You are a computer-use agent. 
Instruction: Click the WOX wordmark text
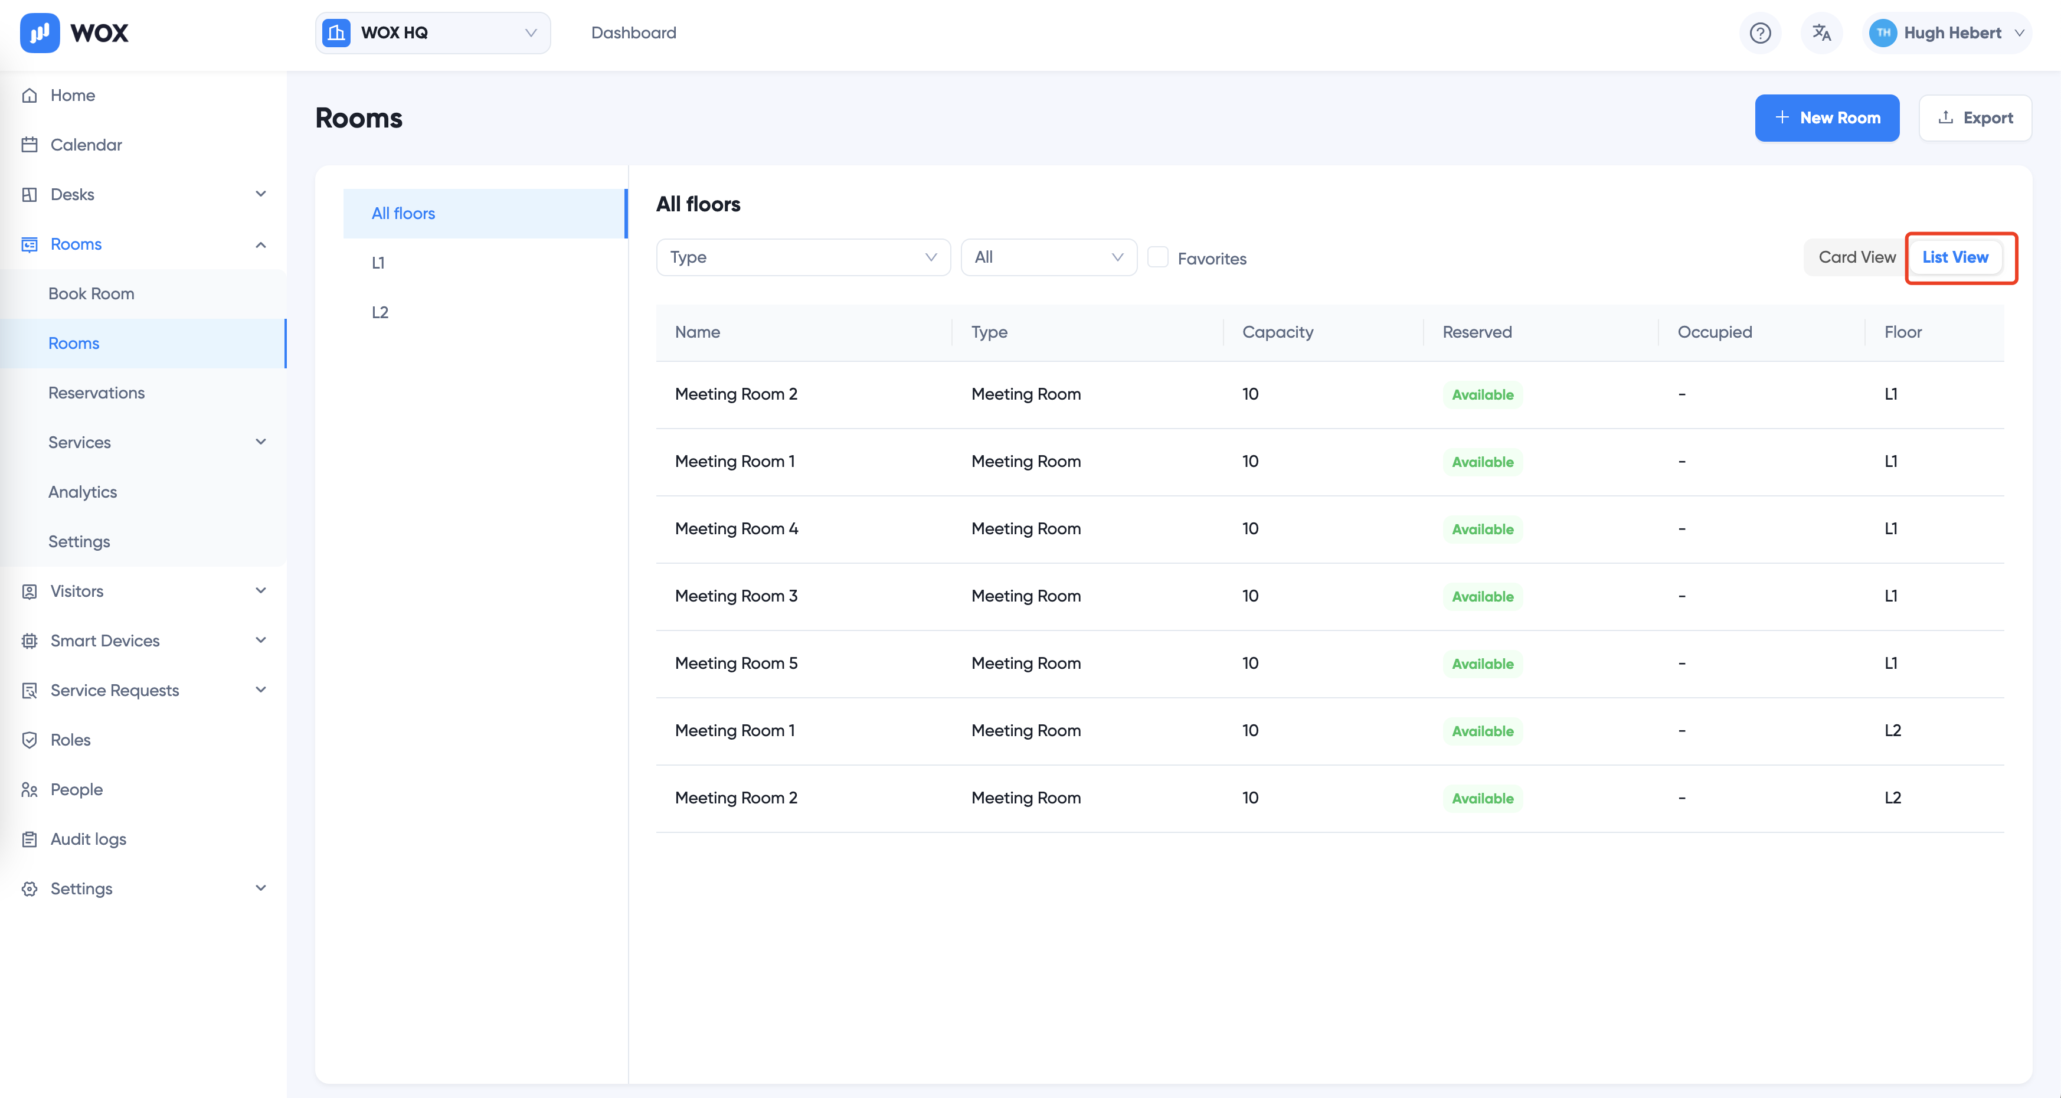[99, 33]
